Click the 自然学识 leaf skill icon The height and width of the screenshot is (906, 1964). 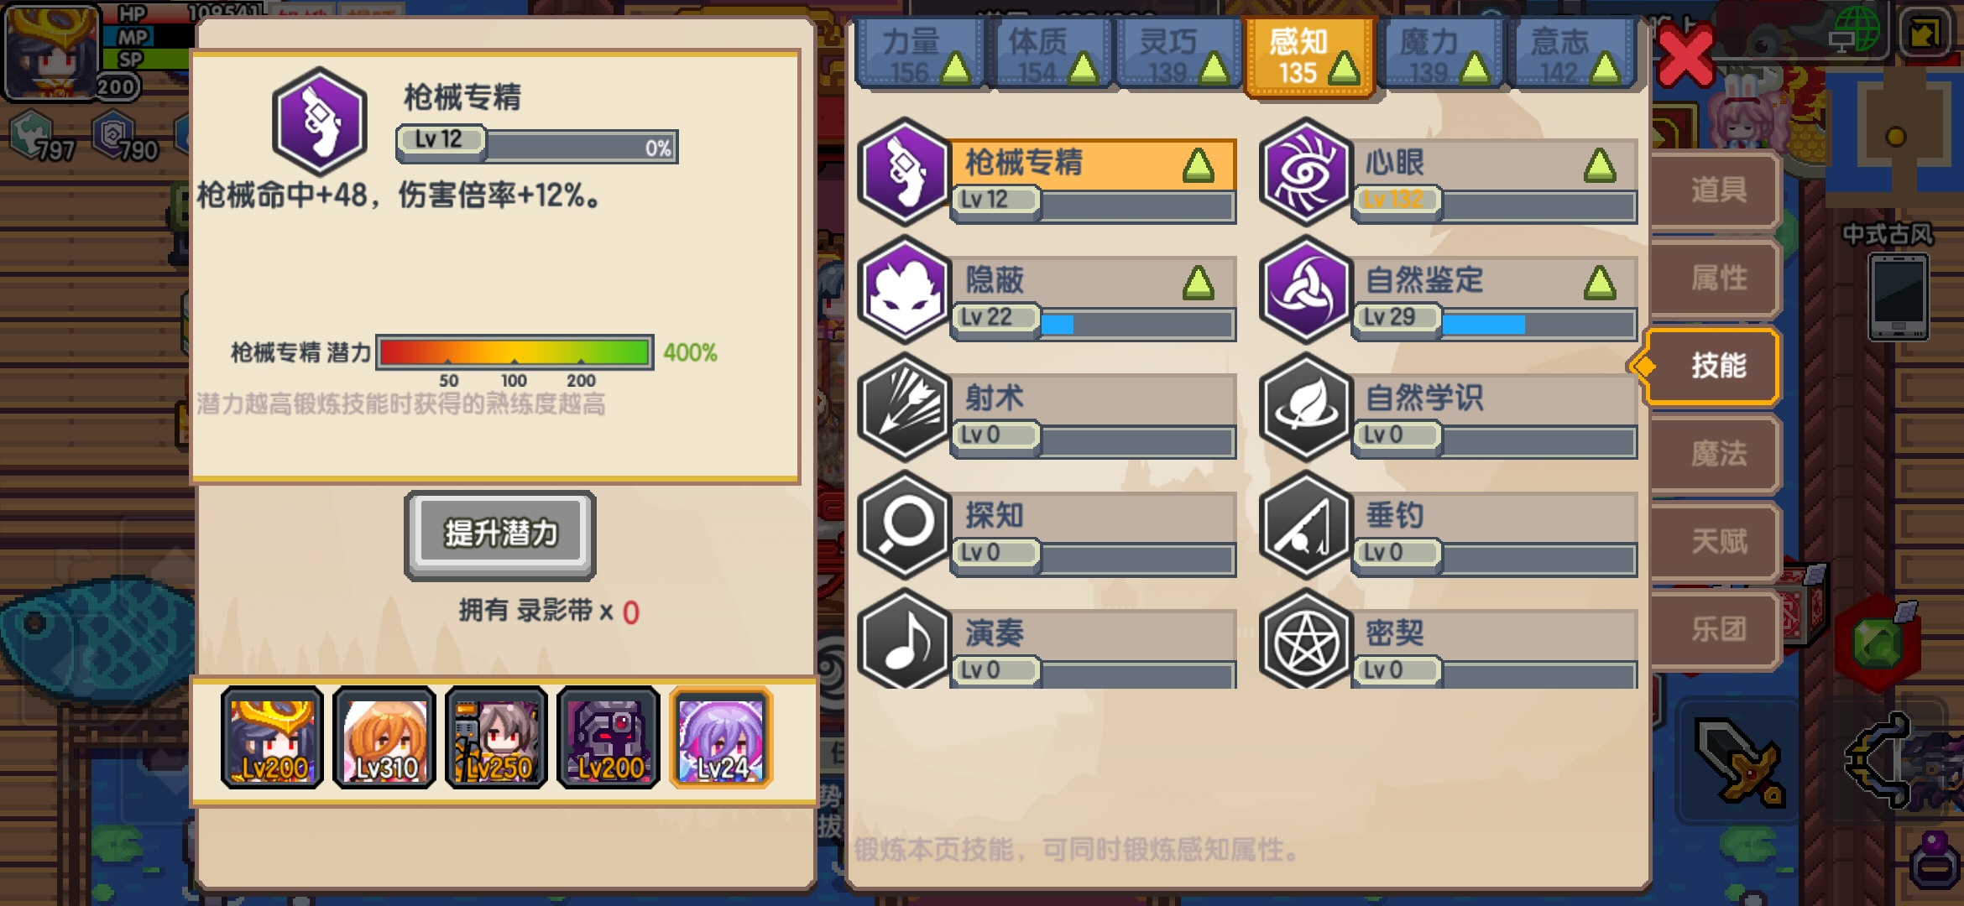coord(1305,407)
